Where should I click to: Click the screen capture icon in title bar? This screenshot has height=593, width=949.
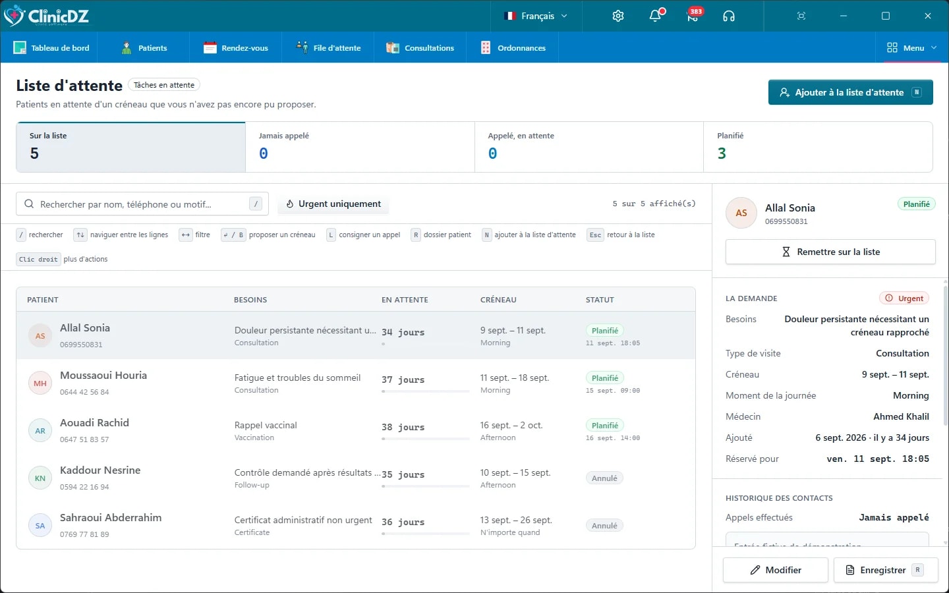(801, 16)
